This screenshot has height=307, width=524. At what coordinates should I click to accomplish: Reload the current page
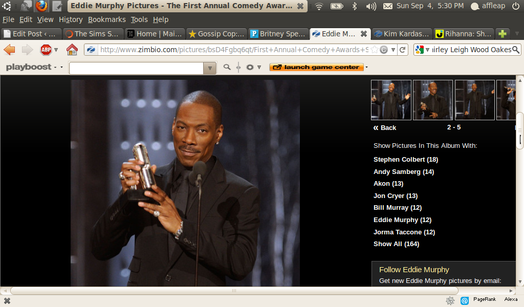pos(403,50)
